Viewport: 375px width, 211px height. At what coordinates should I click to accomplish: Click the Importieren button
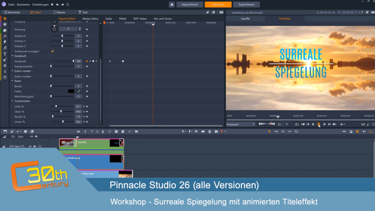[190, 4]
